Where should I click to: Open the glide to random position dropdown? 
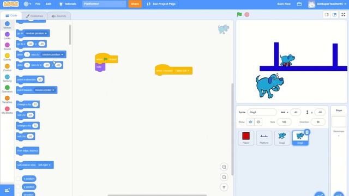pos(52,54)
